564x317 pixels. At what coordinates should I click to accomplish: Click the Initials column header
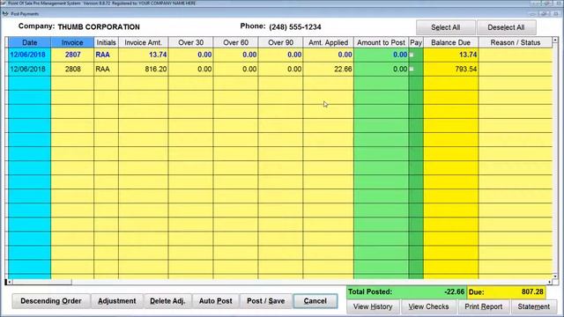pyautogui.click(x=106, y=42)
